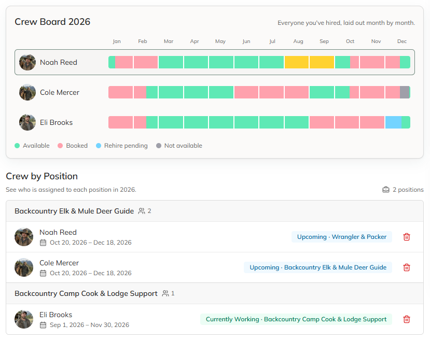Click Noah Reed's booked February block

point(146,62)
